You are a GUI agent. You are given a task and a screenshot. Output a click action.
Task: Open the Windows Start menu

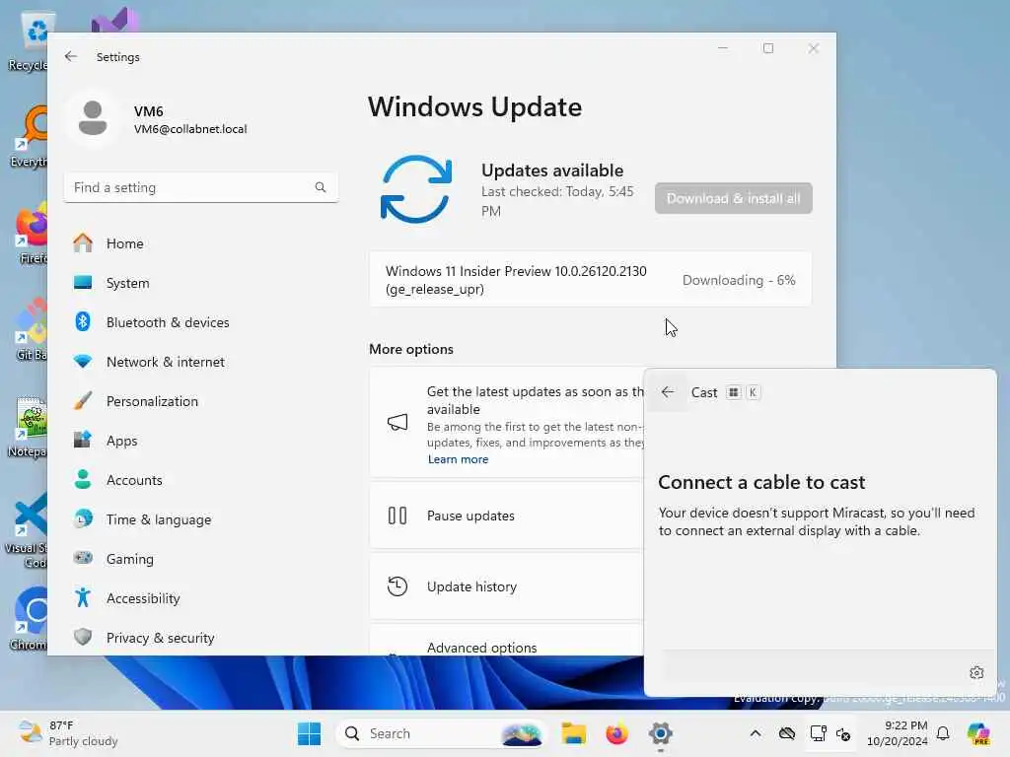pos(309,733)
